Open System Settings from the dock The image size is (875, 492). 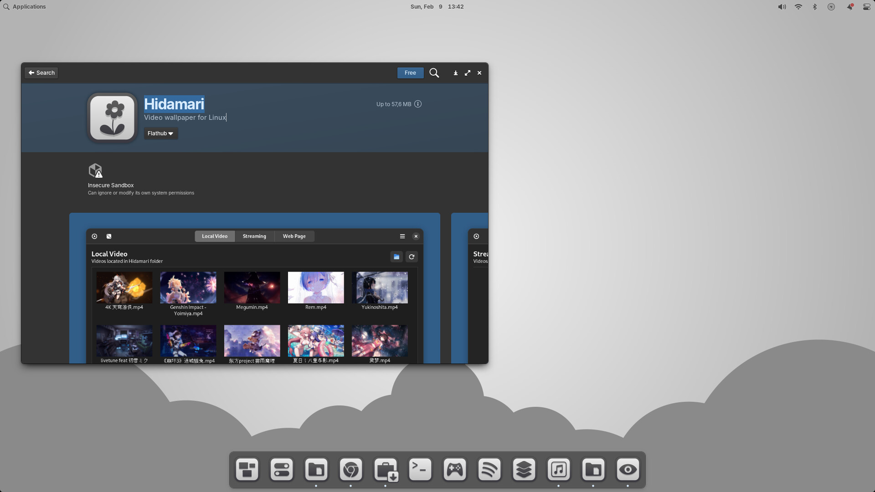(x=282, y=470)
